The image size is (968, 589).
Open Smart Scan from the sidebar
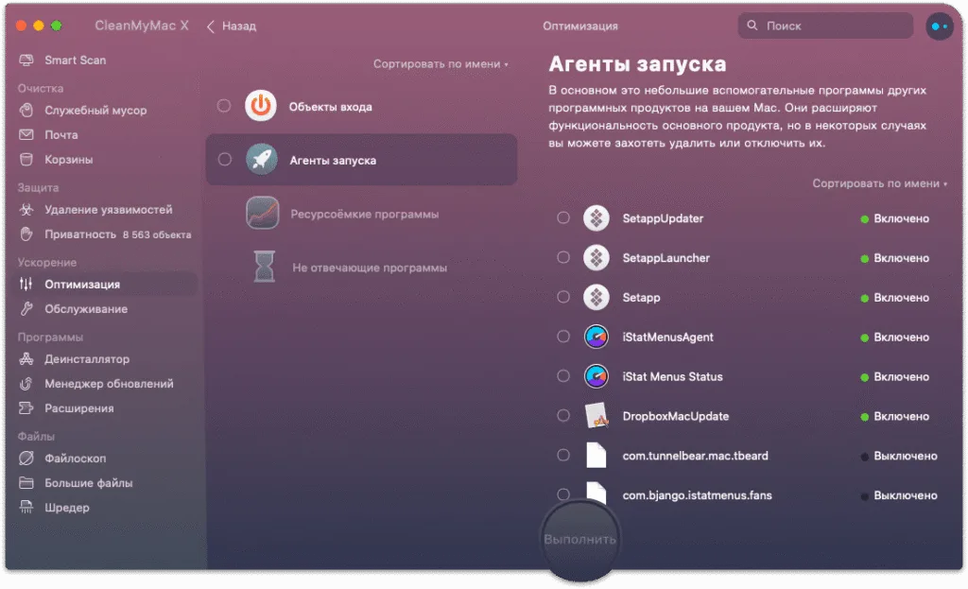(63, 60)
